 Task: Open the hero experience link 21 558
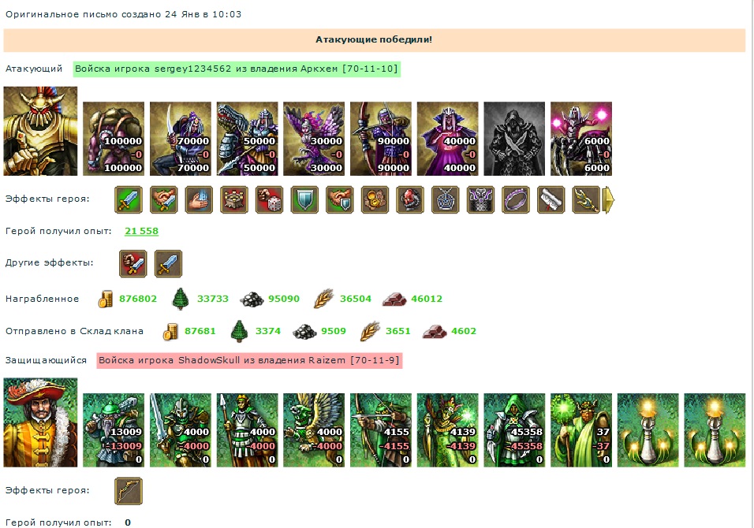click(141, 231)
